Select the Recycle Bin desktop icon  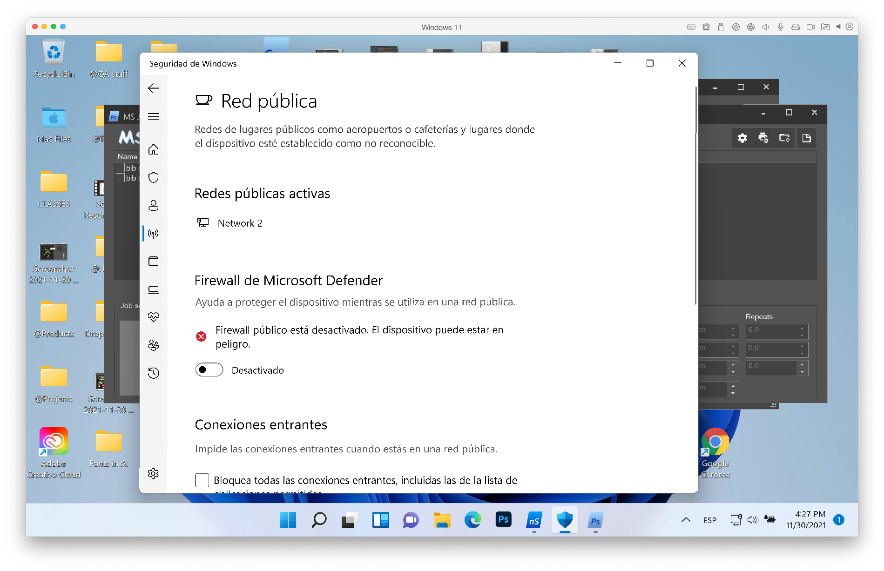(x=54, y=59)
